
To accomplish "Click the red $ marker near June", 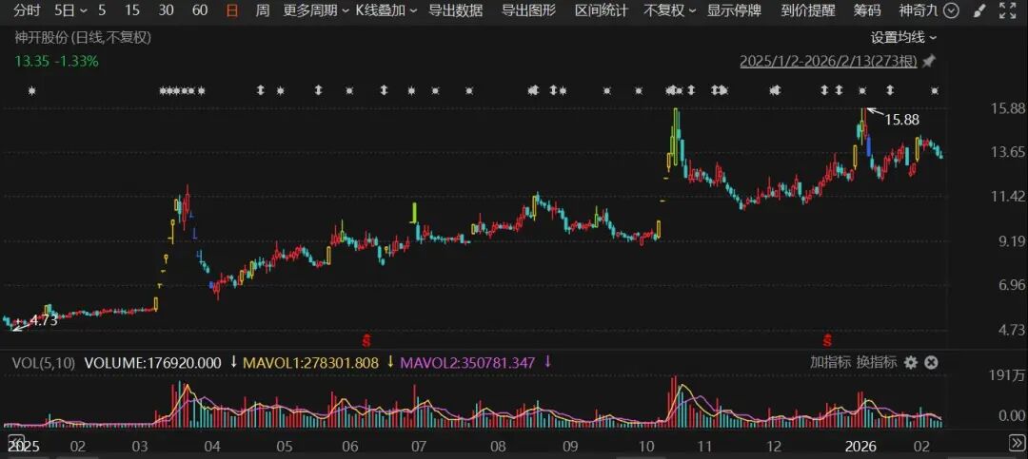I will tap(368, 339).
